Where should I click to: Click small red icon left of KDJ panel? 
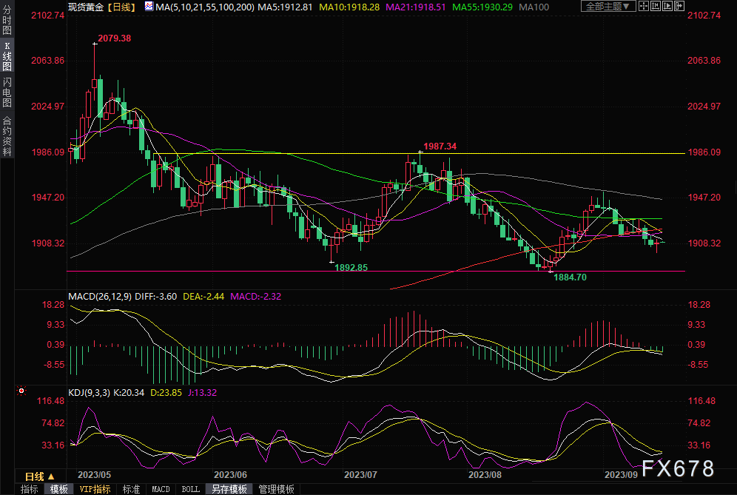(x=21, y=390)
